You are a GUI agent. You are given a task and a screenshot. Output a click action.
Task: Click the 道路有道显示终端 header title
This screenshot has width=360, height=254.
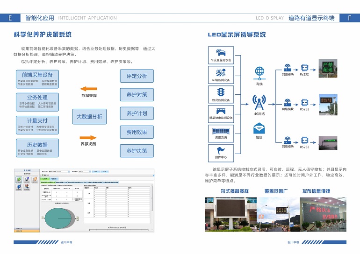(x=311, y=18)
